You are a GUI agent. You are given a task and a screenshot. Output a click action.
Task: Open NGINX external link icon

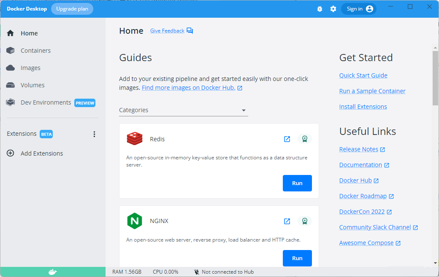(x=287, y=221)
